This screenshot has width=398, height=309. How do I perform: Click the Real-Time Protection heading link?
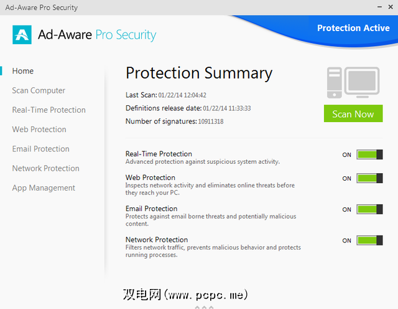point(159,154)
